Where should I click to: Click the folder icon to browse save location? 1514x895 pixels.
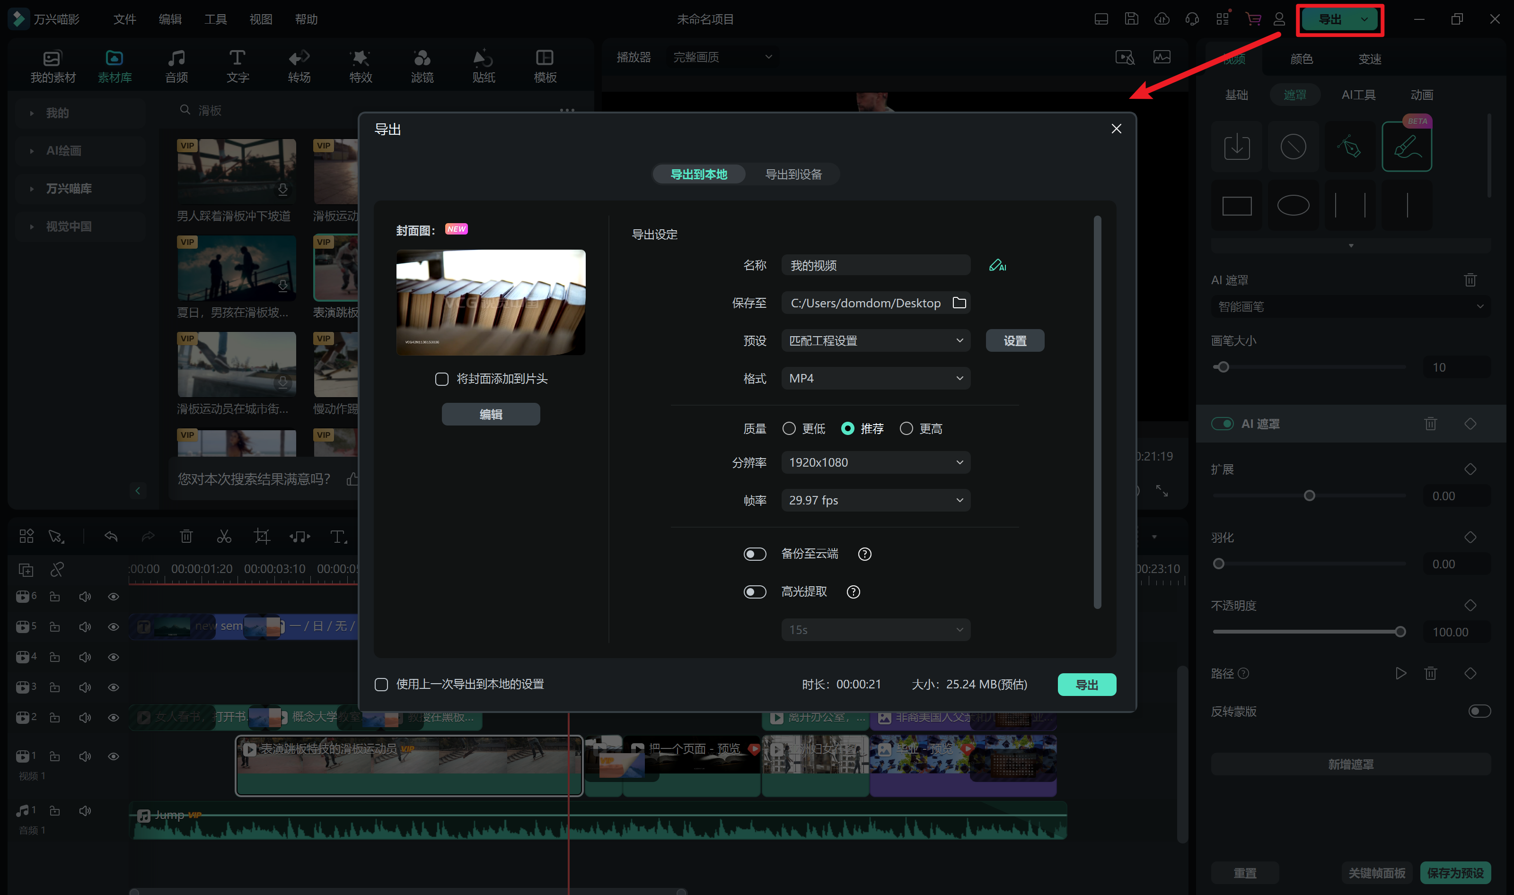coord(959,303)
